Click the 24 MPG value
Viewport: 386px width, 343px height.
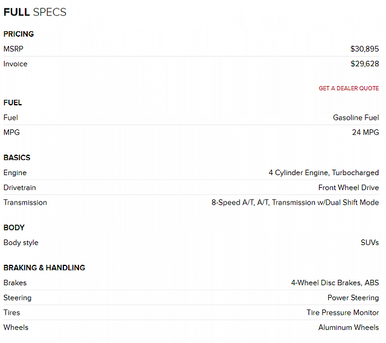pyautogui.click(x=365, y=132)
